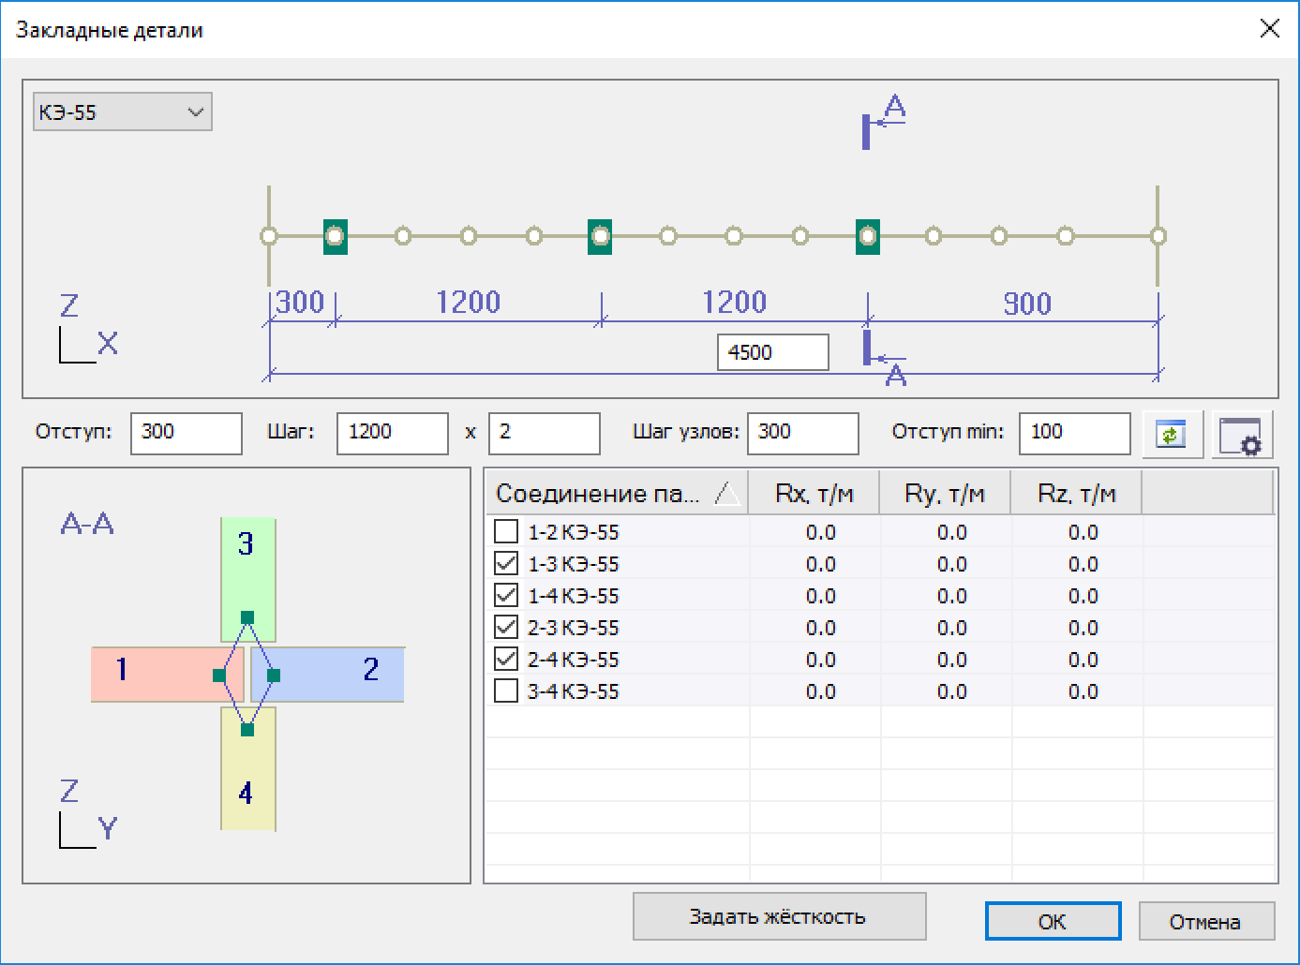Click the 4500 total length field
The width and height of the screenshot is (1300, 965).
click(x=772, y=352)
